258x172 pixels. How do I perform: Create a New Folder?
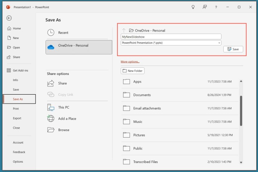133,71
